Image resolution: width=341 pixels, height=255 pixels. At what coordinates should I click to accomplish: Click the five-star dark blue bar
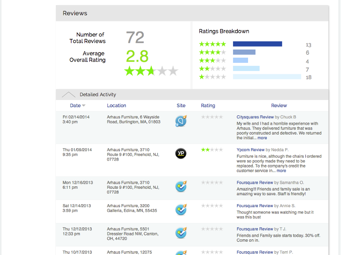257,44
